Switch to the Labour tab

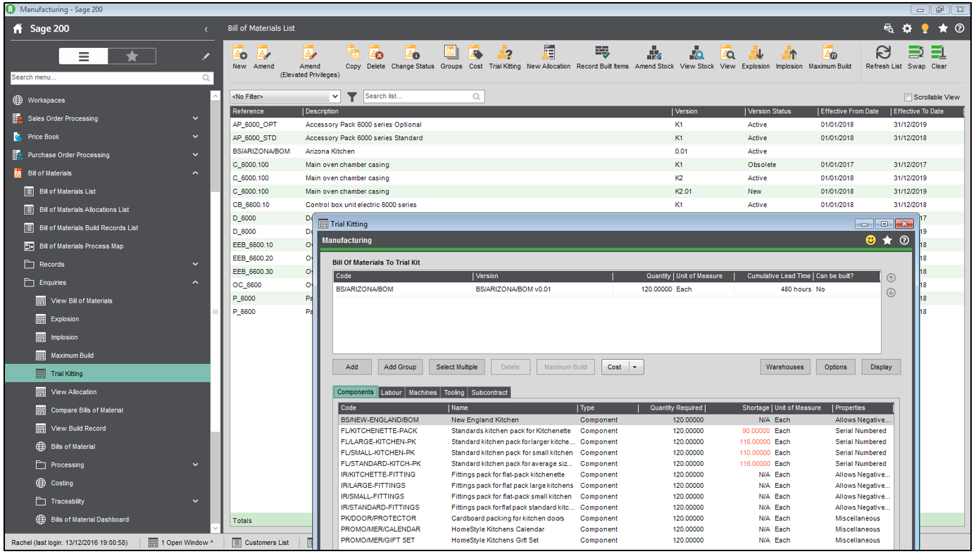pos(392,393)
